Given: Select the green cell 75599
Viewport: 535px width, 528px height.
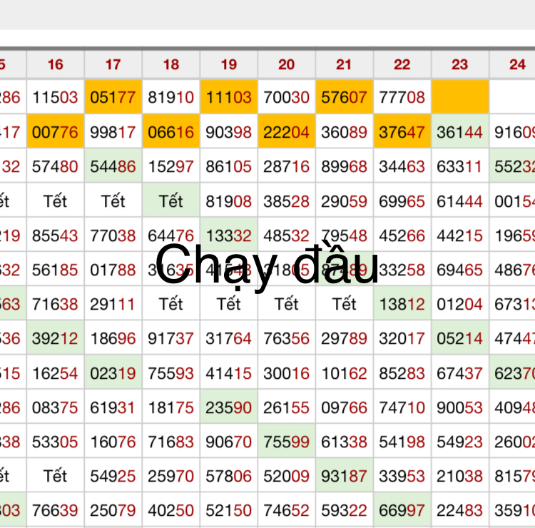Looking at the screenshot, I should (287, 442).
